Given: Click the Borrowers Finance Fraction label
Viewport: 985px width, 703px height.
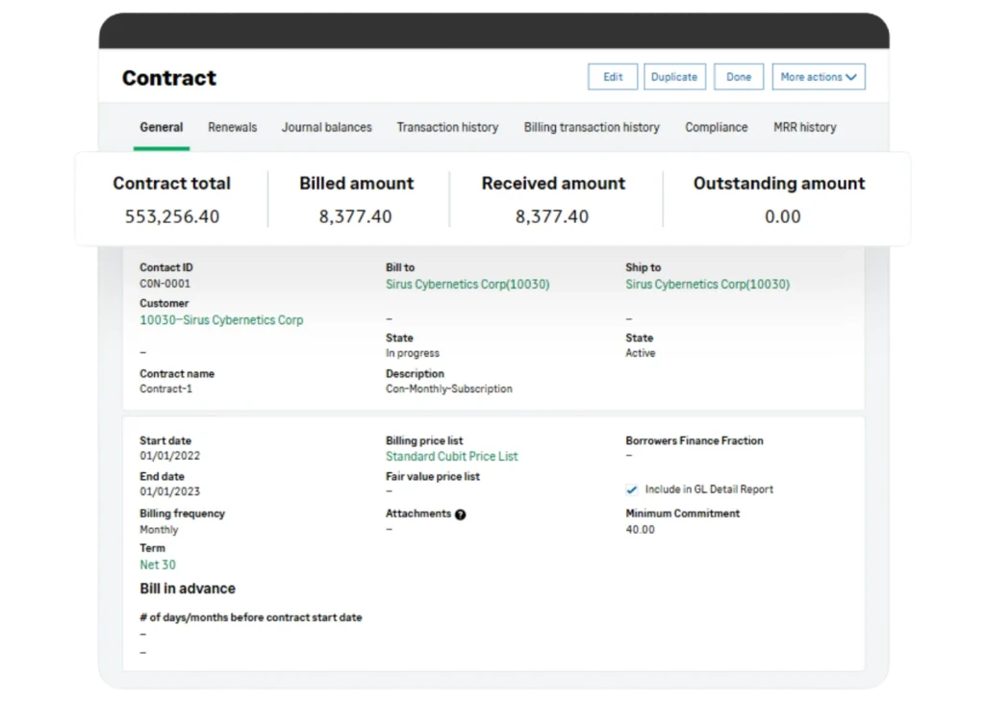Looking at the screenshot, I should (695, 441).
